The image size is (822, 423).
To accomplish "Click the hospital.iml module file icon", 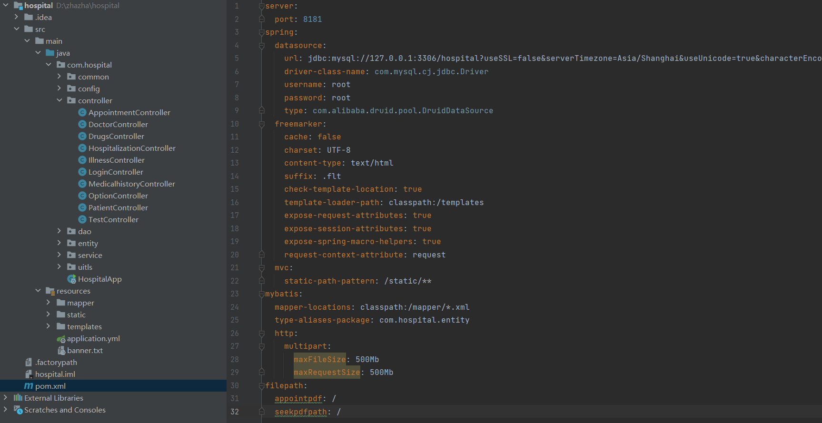I will point(29,374).
